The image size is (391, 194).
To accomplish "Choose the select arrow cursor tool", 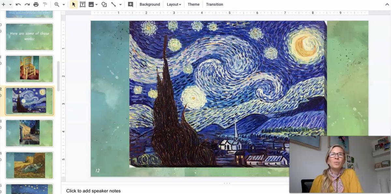I will tap(74, 5).
